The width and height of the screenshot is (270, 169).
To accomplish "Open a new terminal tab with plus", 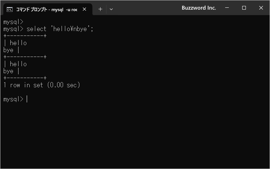I will click(100, 9).
